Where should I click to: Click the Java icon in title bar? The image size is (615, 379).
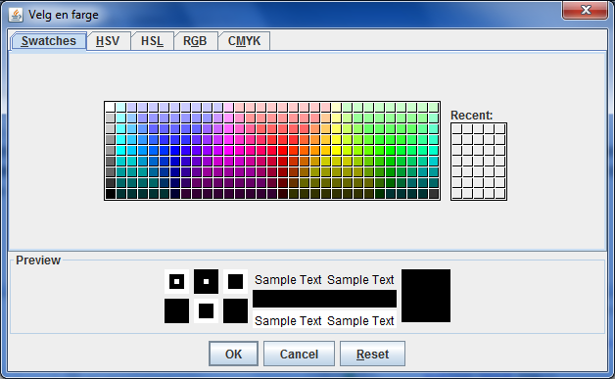tap(16, 15)
